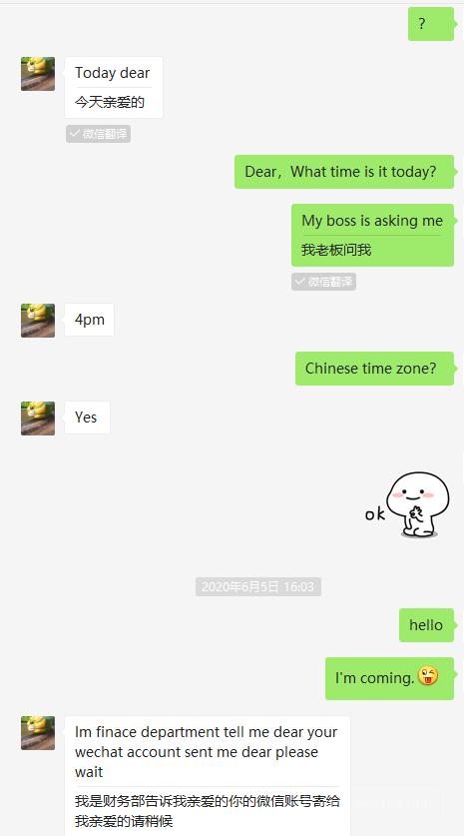Image resolution: width=464 pixels, height=836 pixels.
Task: Select the "?" message bubble
Action: tap(431, 24)
